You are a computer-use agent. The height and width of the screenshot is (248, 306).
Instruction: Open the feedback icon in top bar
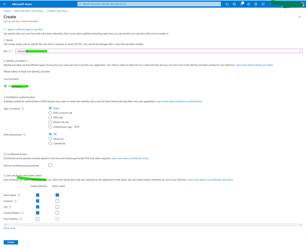263,4
